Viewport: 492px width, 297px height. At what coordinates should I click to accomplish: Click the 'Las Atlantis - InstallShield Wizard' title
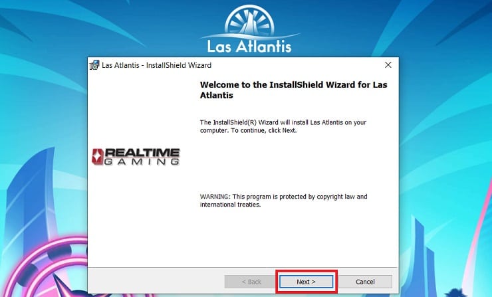coord(156,65)
